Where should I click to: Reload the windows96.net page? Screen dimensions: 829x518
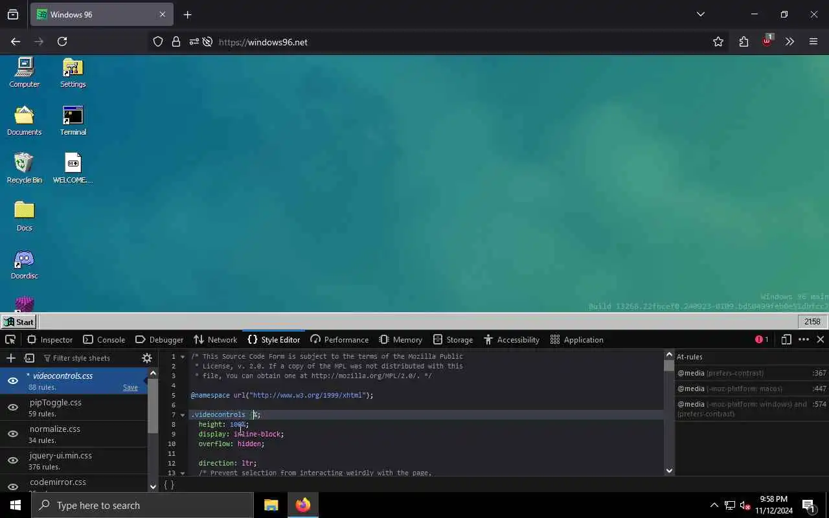tap(62, 41)
